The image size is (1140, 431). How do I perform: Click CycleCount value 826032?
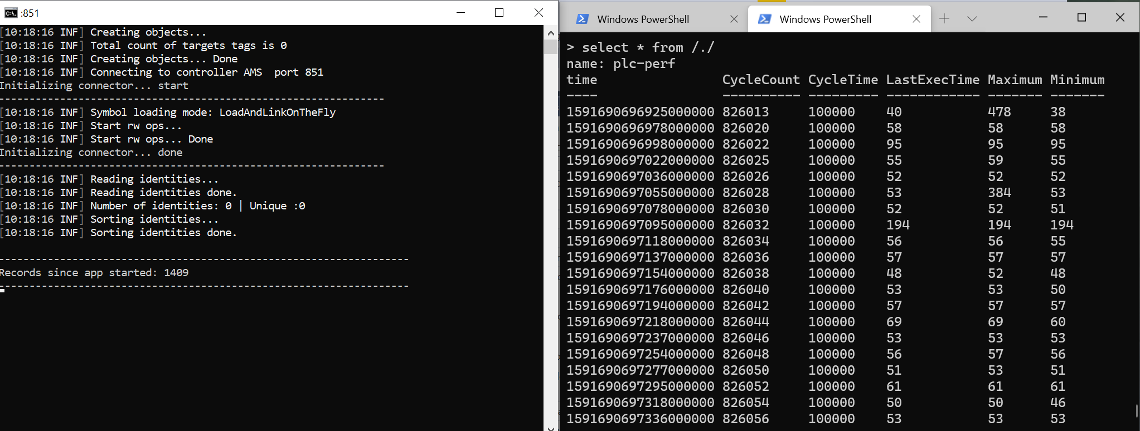746,225
